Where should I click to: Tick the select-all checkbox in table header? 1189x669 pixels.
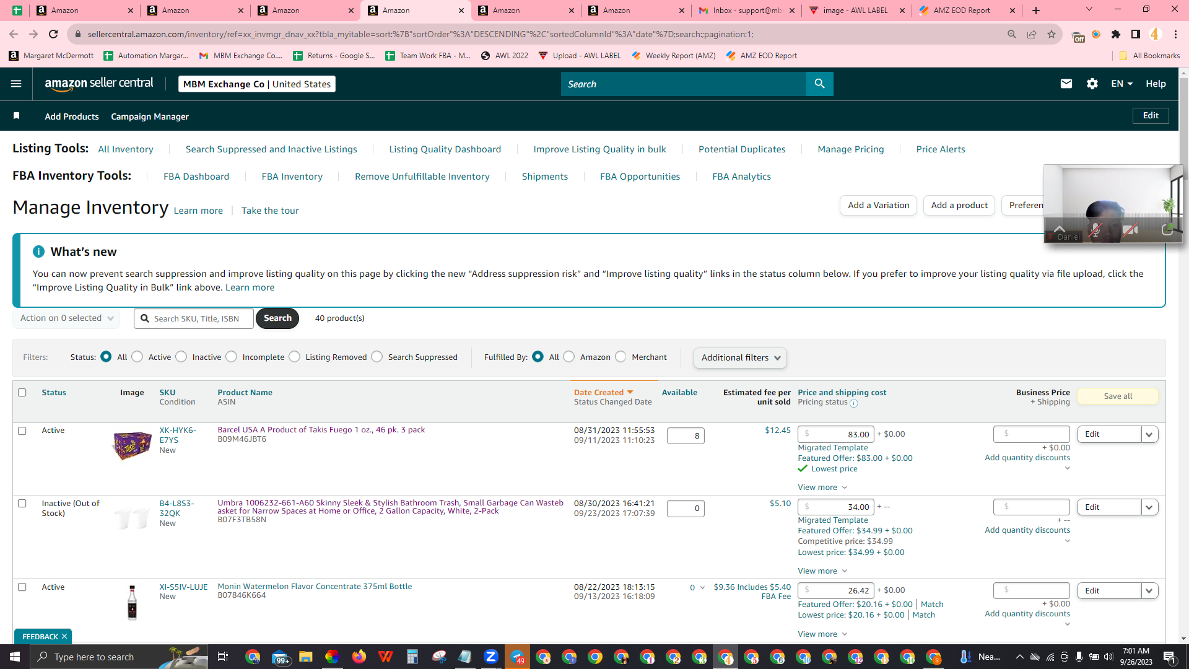(x=22, y=393)
